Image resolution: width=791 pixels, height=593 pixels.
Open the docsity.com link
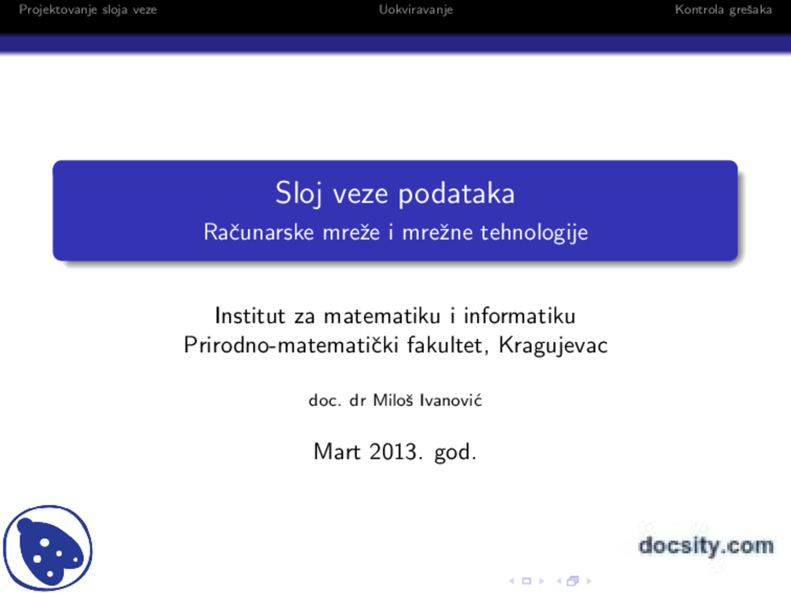(x=706, y=546)
